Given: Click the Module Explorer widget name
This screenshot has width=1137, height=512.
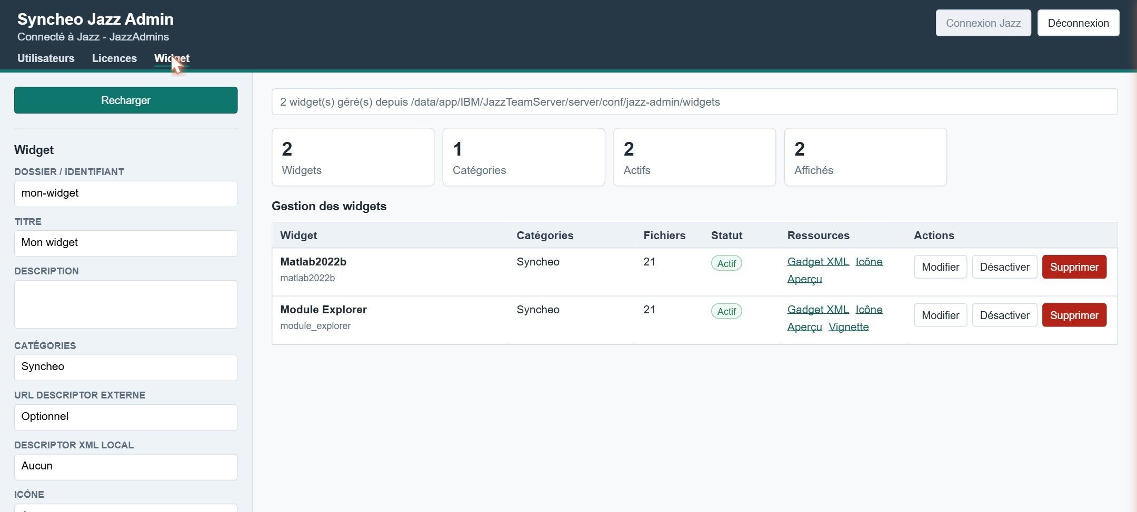Looking at the screenshot, I should tap(323, 310).
